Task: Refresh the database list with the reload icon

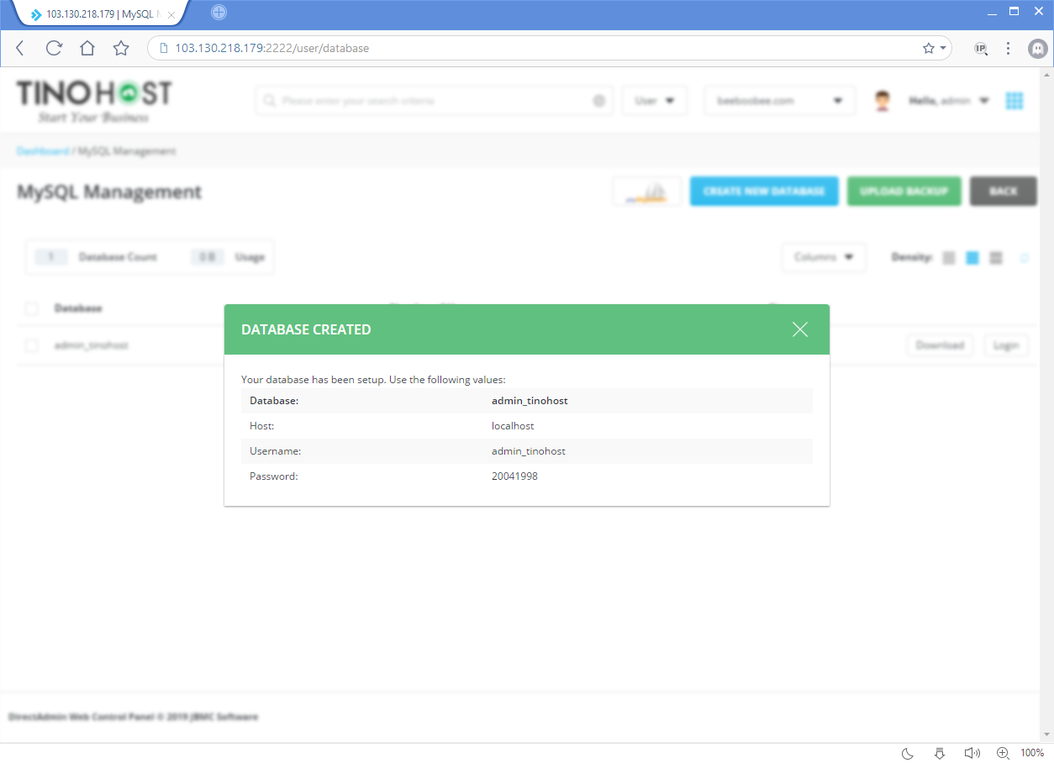Action: coord(1025,257)
